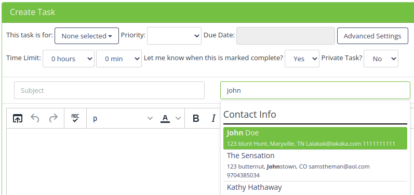Image resolution: width=414 pixels, height=195 pixels.
Task: Open the minutes Time Limit dropdown
Action: click(119, 59)
